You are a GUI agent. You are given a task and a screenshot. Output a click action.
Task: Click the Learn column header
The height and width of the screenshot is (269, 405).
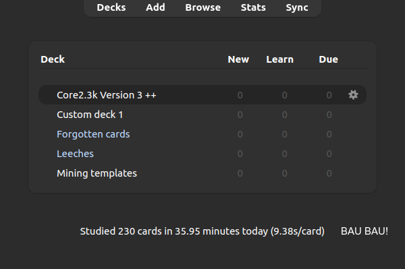[x=280, y=59]
